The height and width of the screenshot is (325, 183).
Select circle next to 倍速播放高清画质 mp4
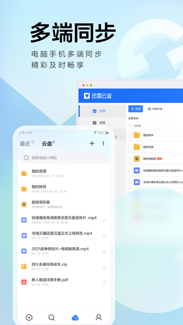[x=104, y=220]
